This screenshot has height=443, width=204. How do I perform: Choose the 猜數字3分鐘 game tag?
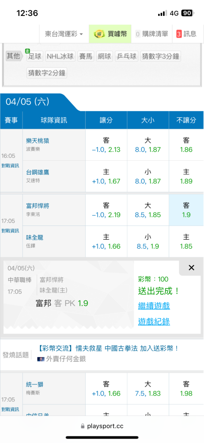160,56
